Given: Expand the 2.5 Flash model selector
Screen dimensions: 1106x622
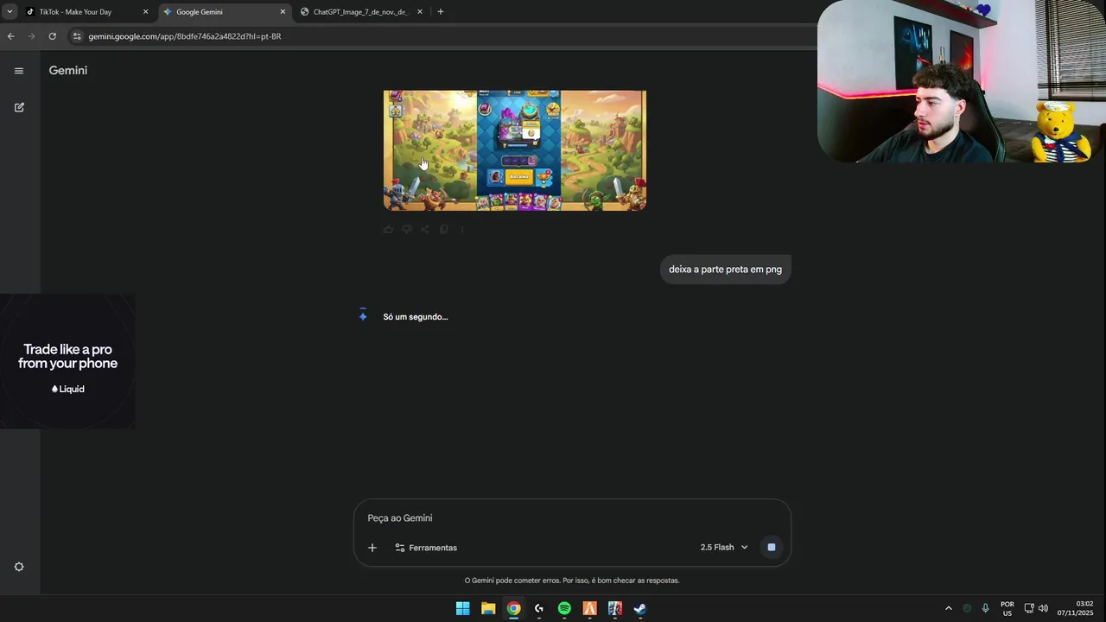Looking at the screenshot, I should click(x=724, y=547).
